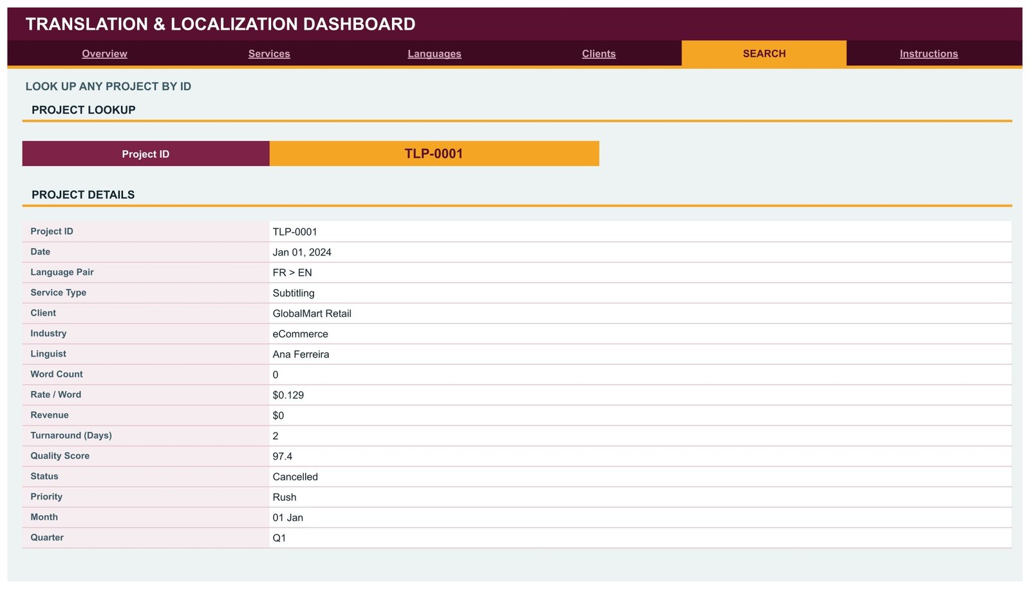This screenshot has height=589, width=1030.
Task: Select the Rate / Word value $0.129
Action: pyautogui.click(x=288, y=395)
